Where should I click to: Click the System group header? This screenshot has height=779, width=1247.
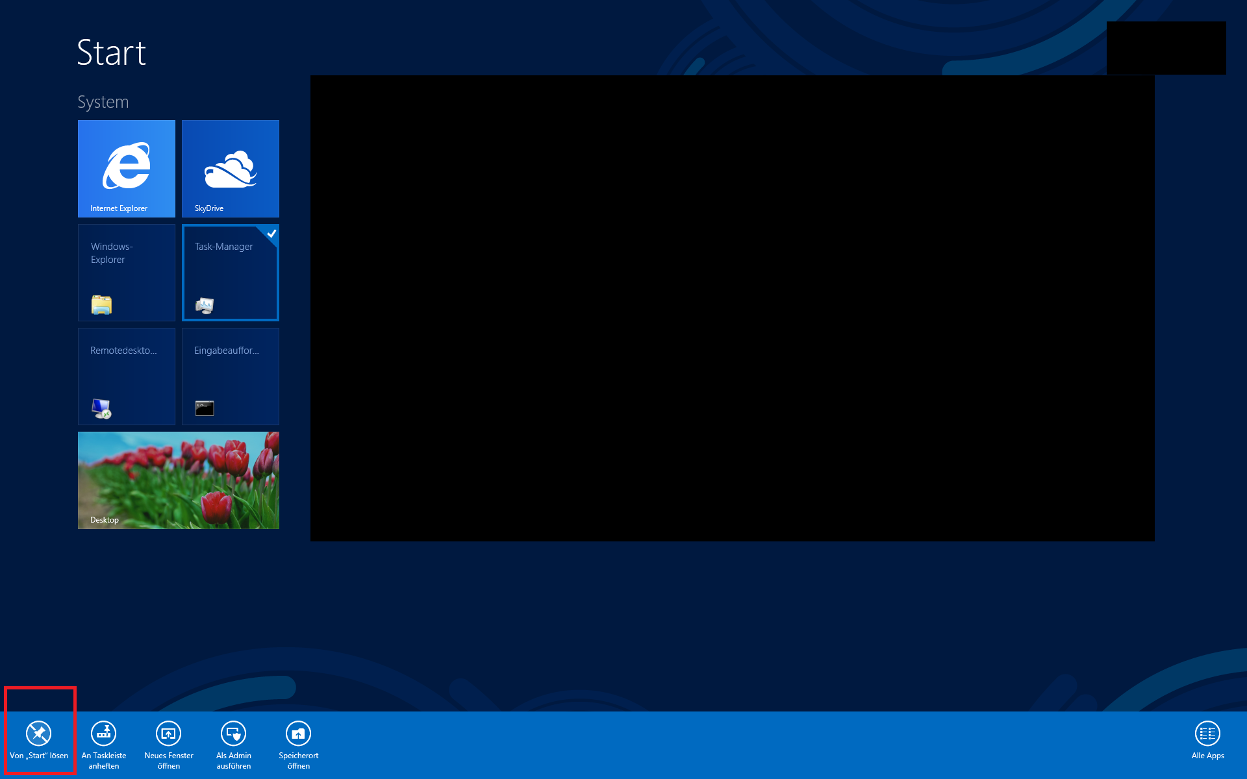103,102
